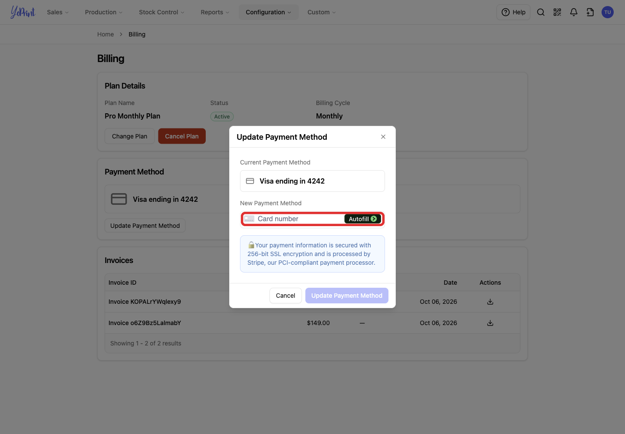Close the Update Payment Method dialog
This screenshot has width=625, height=434.
pyautogui.click(x=383, y=137)
